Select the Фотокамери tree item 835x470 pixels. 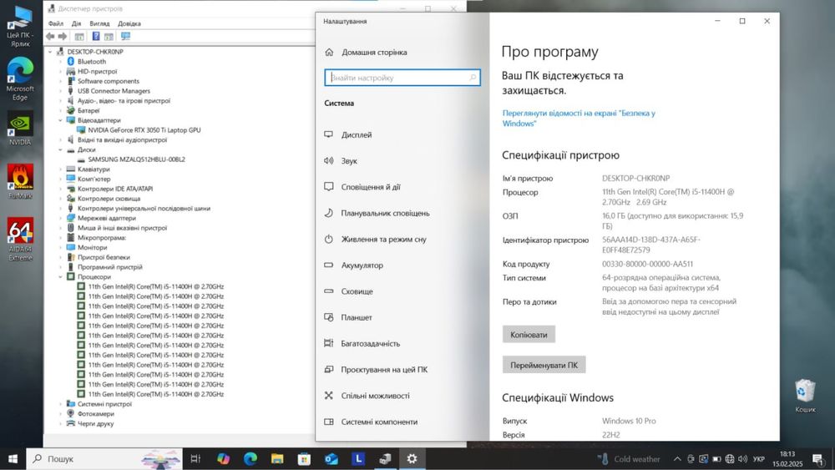pyautogui.click(x=96, y=413)
